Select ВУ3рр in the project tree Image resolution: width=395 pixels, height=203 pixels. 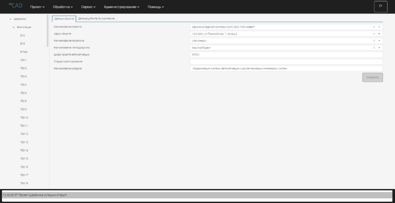(x=23, y=52)
